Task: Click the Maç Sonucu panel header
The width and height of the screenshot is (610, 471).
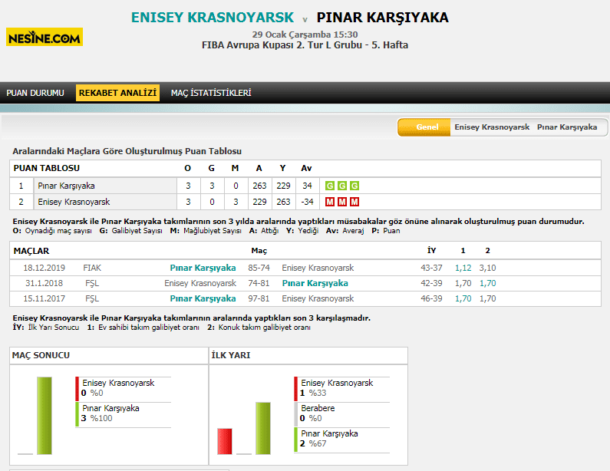Action: [109, 355]
